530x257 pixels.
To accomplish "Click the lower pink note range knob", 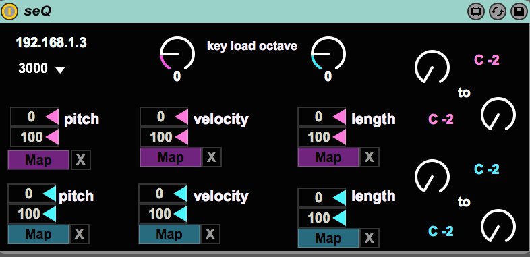I will [x=498, y=114].
